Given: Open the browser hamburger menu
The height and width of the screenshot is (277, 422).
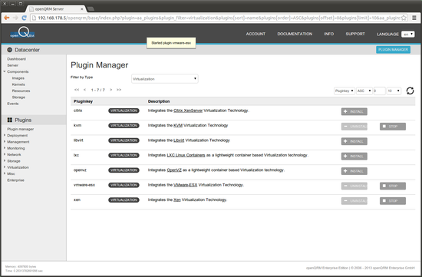Looking at the screenshot, I should click(x=414, y=18).
